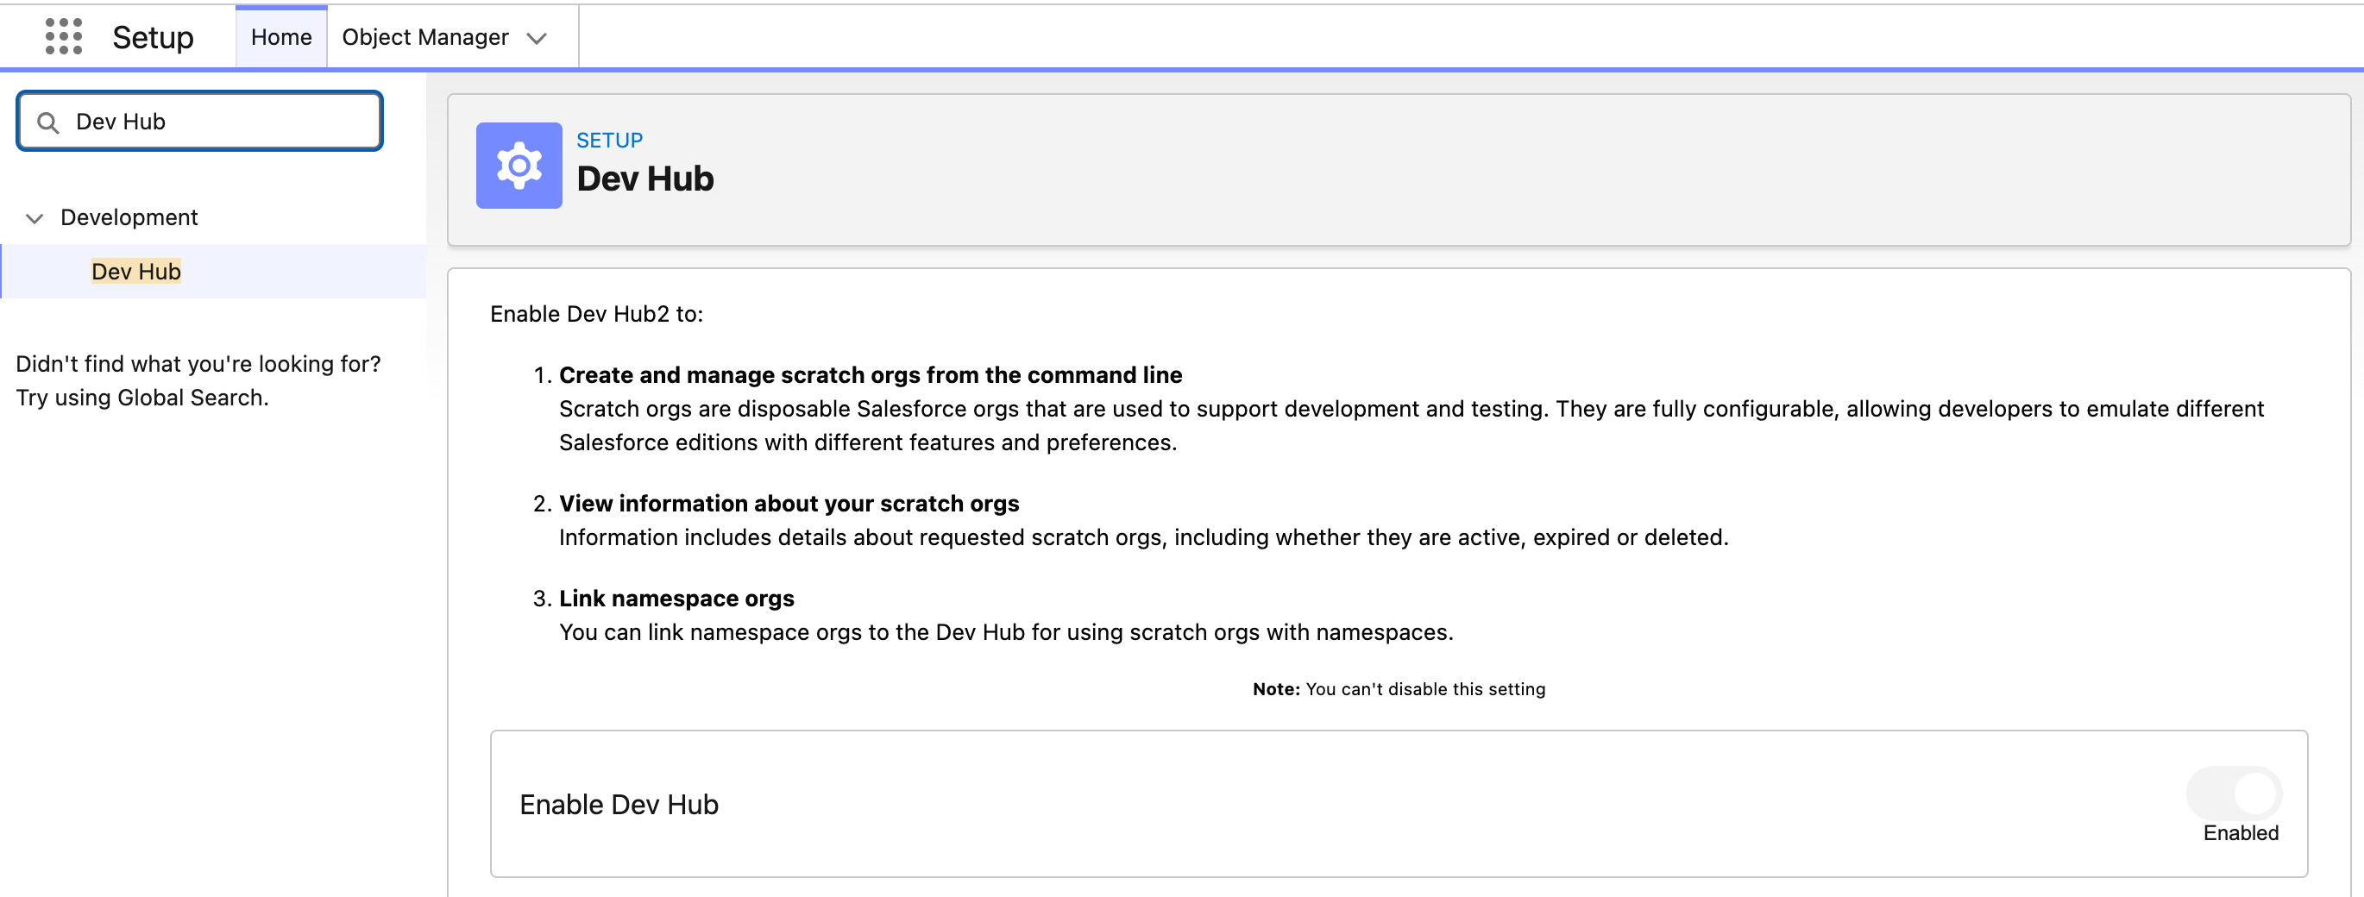Click the Dev Hub page heading
Screen dimensions: 2364x897
644,179
